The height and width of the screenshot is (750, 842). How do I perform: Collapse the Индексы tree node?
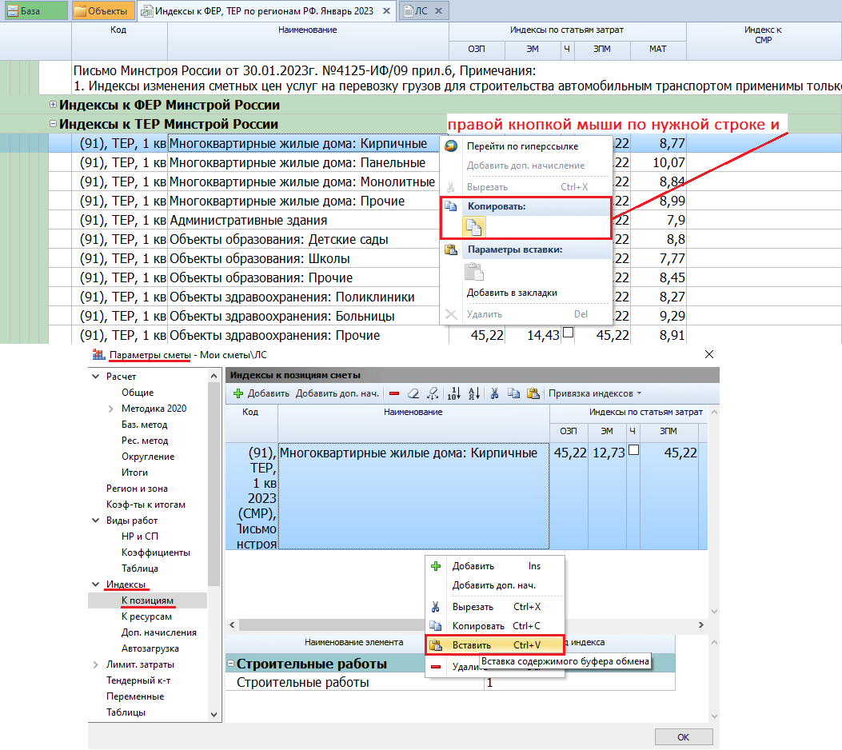click(96, 584)
